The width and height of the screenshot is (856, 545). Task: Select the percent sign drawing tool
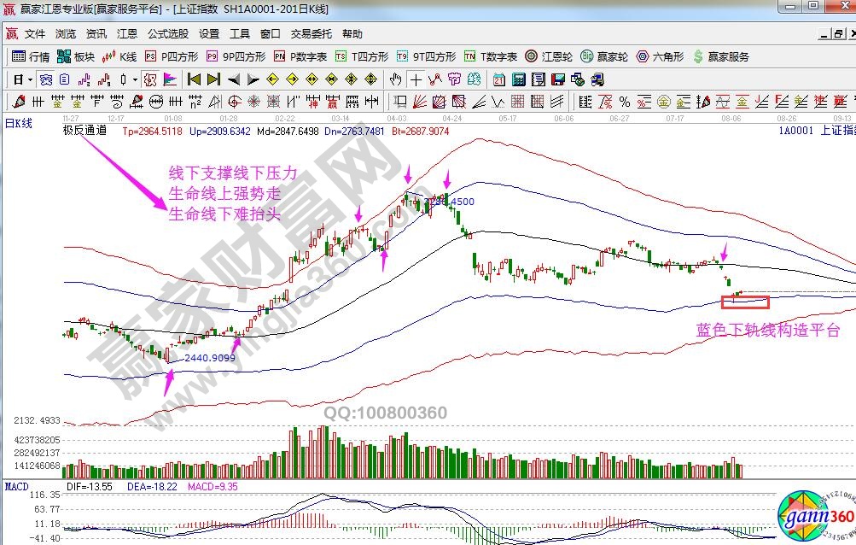point(624,102)
